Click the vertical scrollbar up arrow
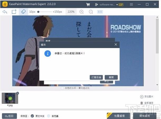 (x=157, y=17)
